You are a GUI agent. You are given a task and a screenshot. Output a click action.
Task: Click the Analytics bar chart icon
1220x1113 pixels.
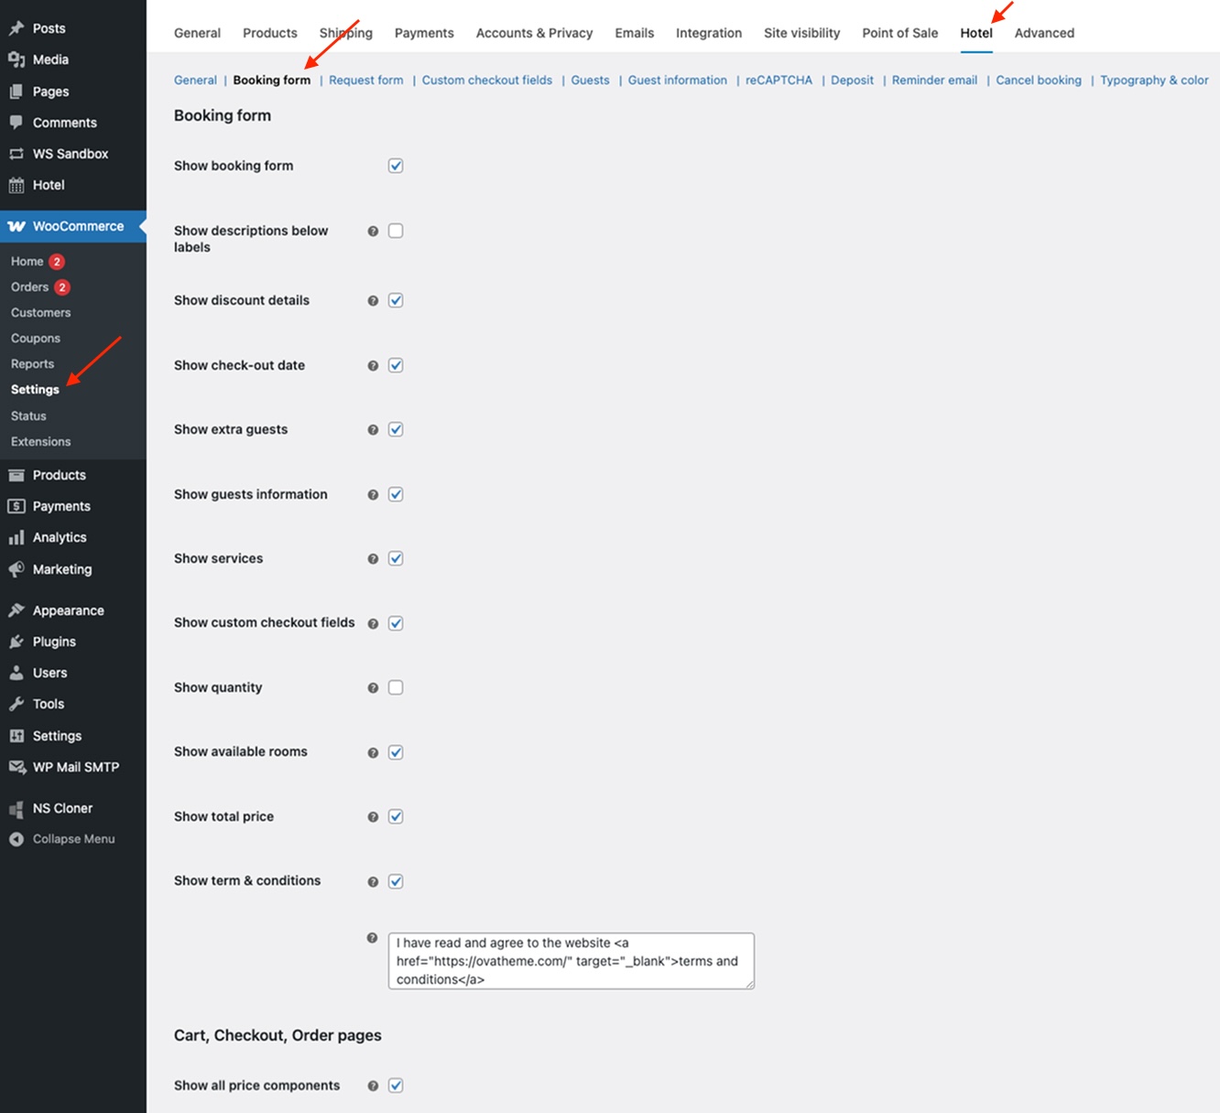pos(16,537)
